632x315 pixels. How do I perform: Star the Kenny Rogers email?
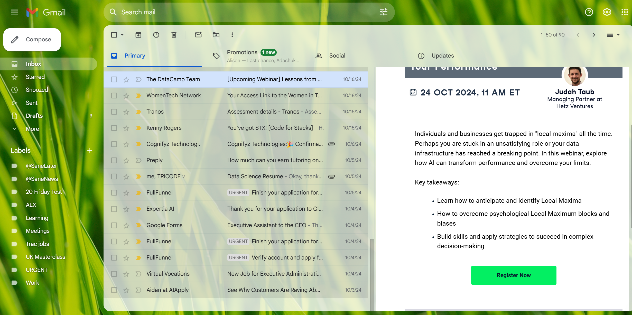click(126, 128)
